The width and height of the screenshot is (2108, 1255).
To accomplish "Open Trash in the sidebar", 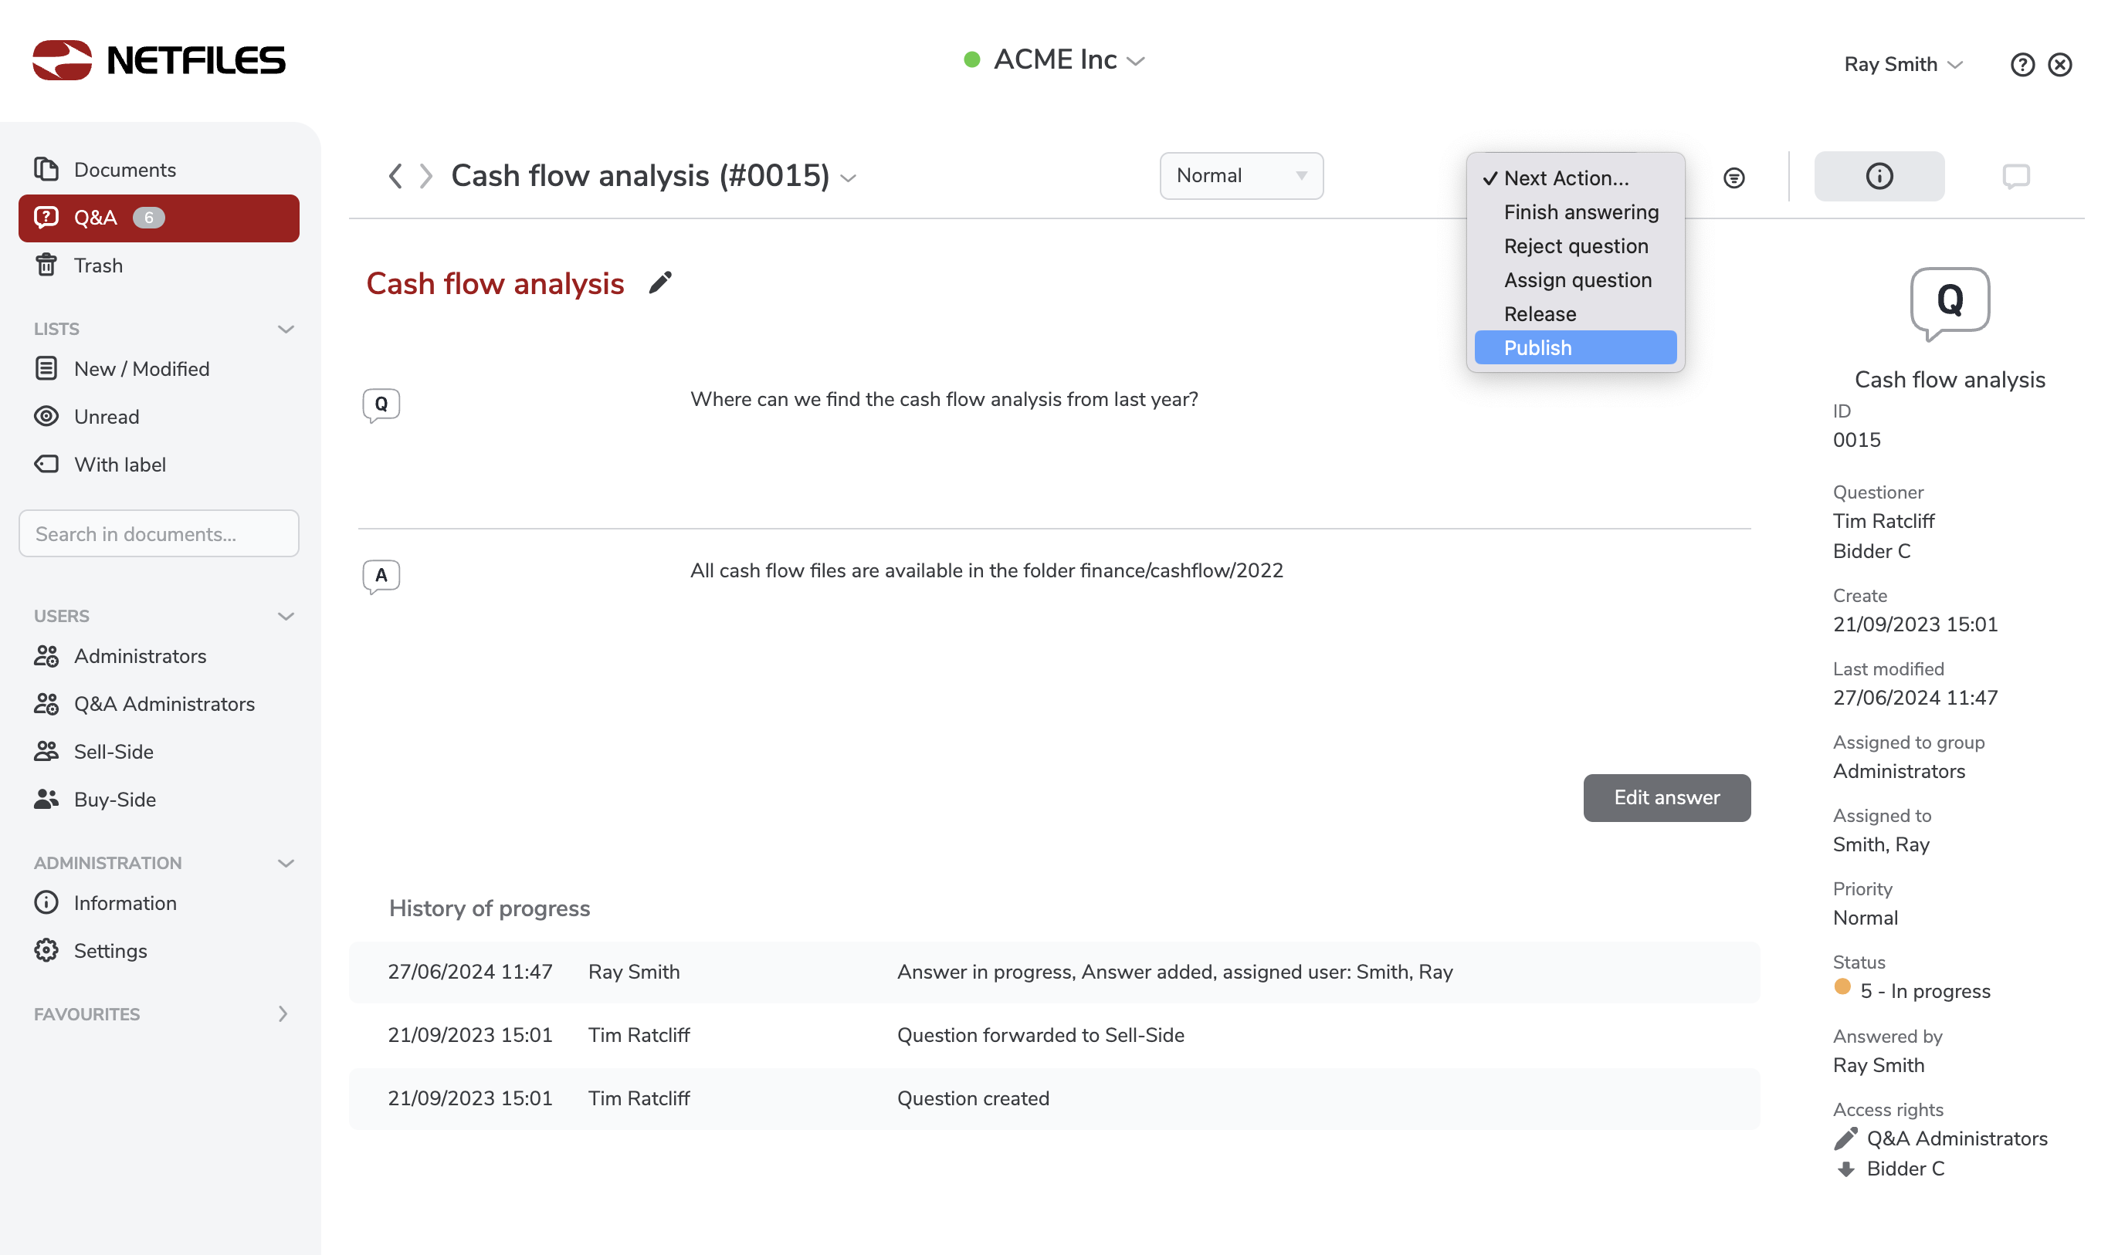I will pyautogui.click(x=98, y=266).
